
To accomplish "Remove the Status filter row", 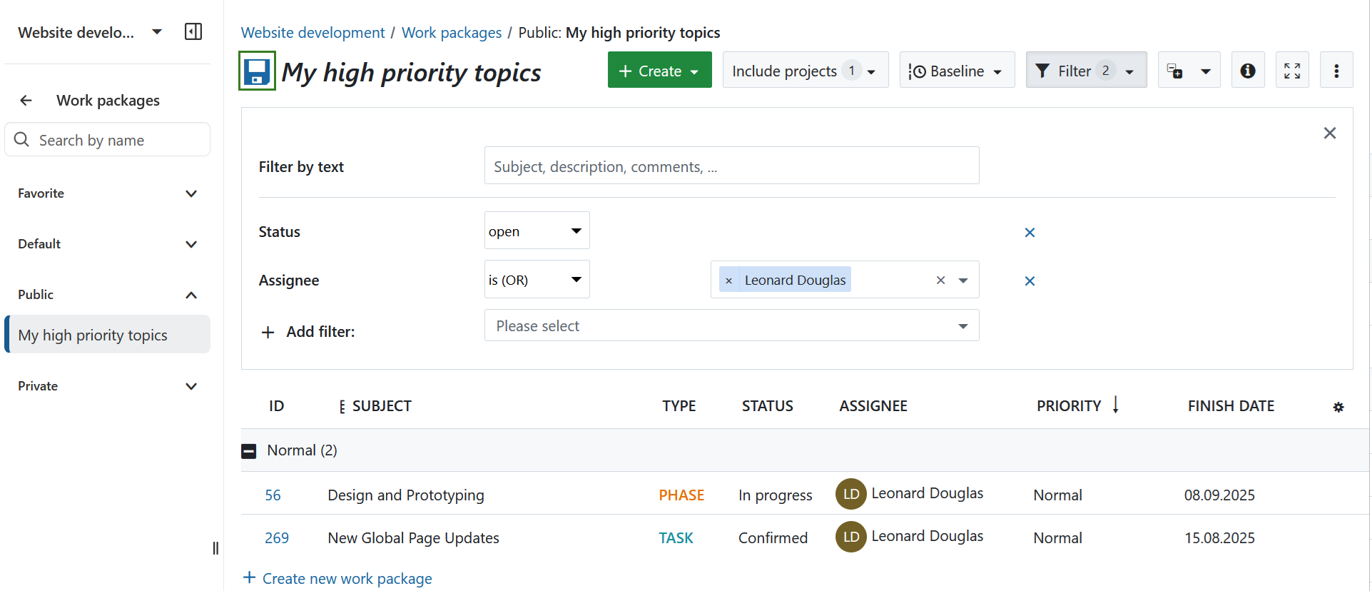I will tap(1029, 232).
